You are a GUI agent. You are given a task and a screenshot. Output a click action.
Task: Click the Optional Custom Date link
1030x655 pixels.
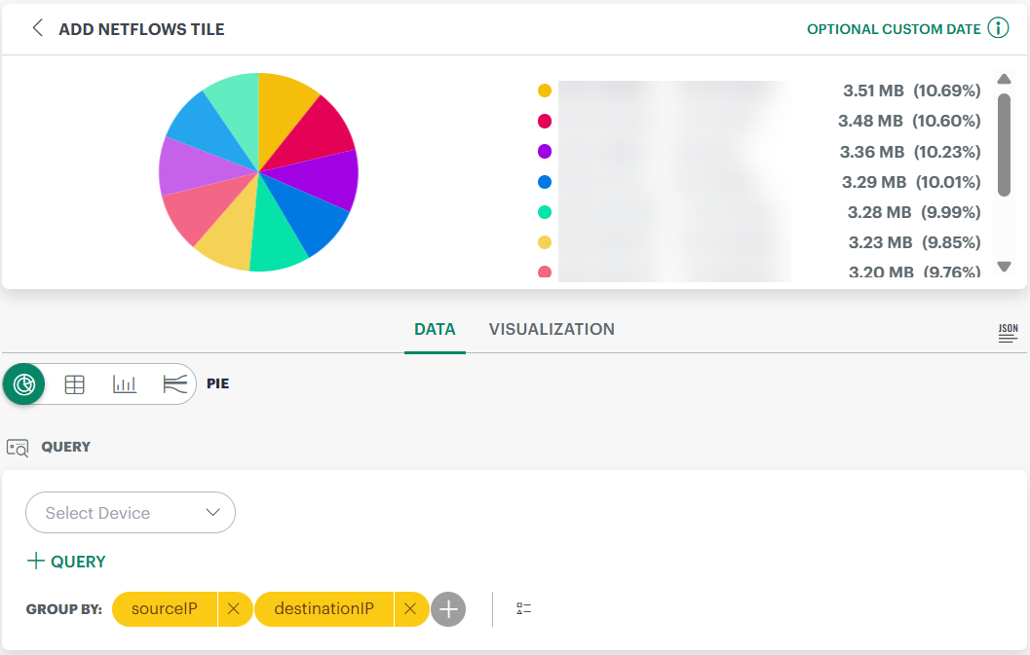point(894,29)
